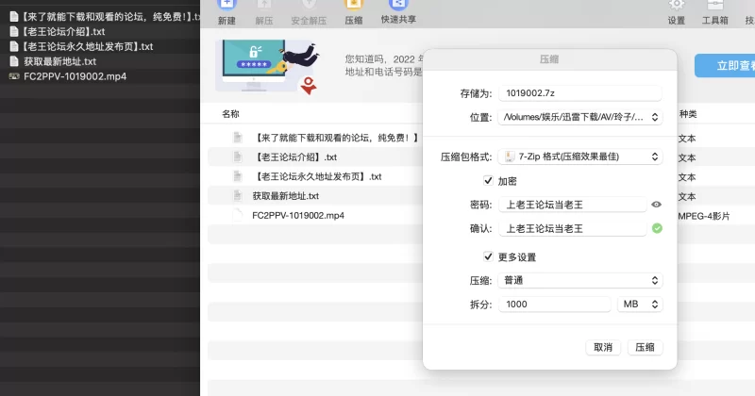The image size is (755, 396).
Task: Click the 名称 (Name) column header
Action: point(230,114)
